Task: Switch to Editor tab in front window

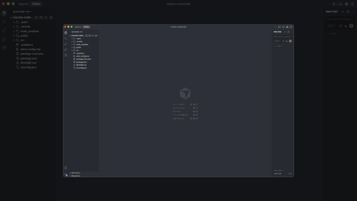Action: click(86, 27)
